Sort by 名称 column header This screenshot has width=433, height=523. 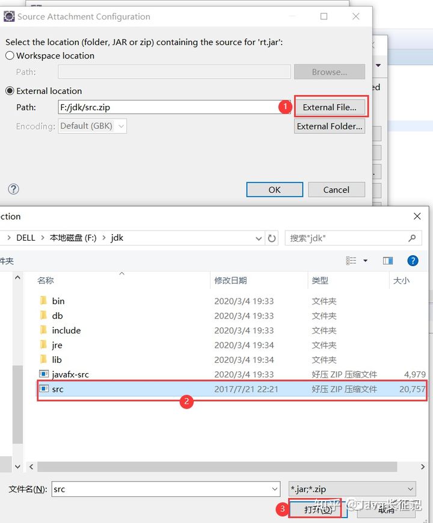point(46,280)
